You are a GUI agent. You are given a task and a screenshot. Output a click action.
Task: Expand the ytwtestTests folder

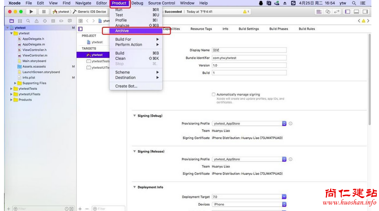click(x=12, y=89)
